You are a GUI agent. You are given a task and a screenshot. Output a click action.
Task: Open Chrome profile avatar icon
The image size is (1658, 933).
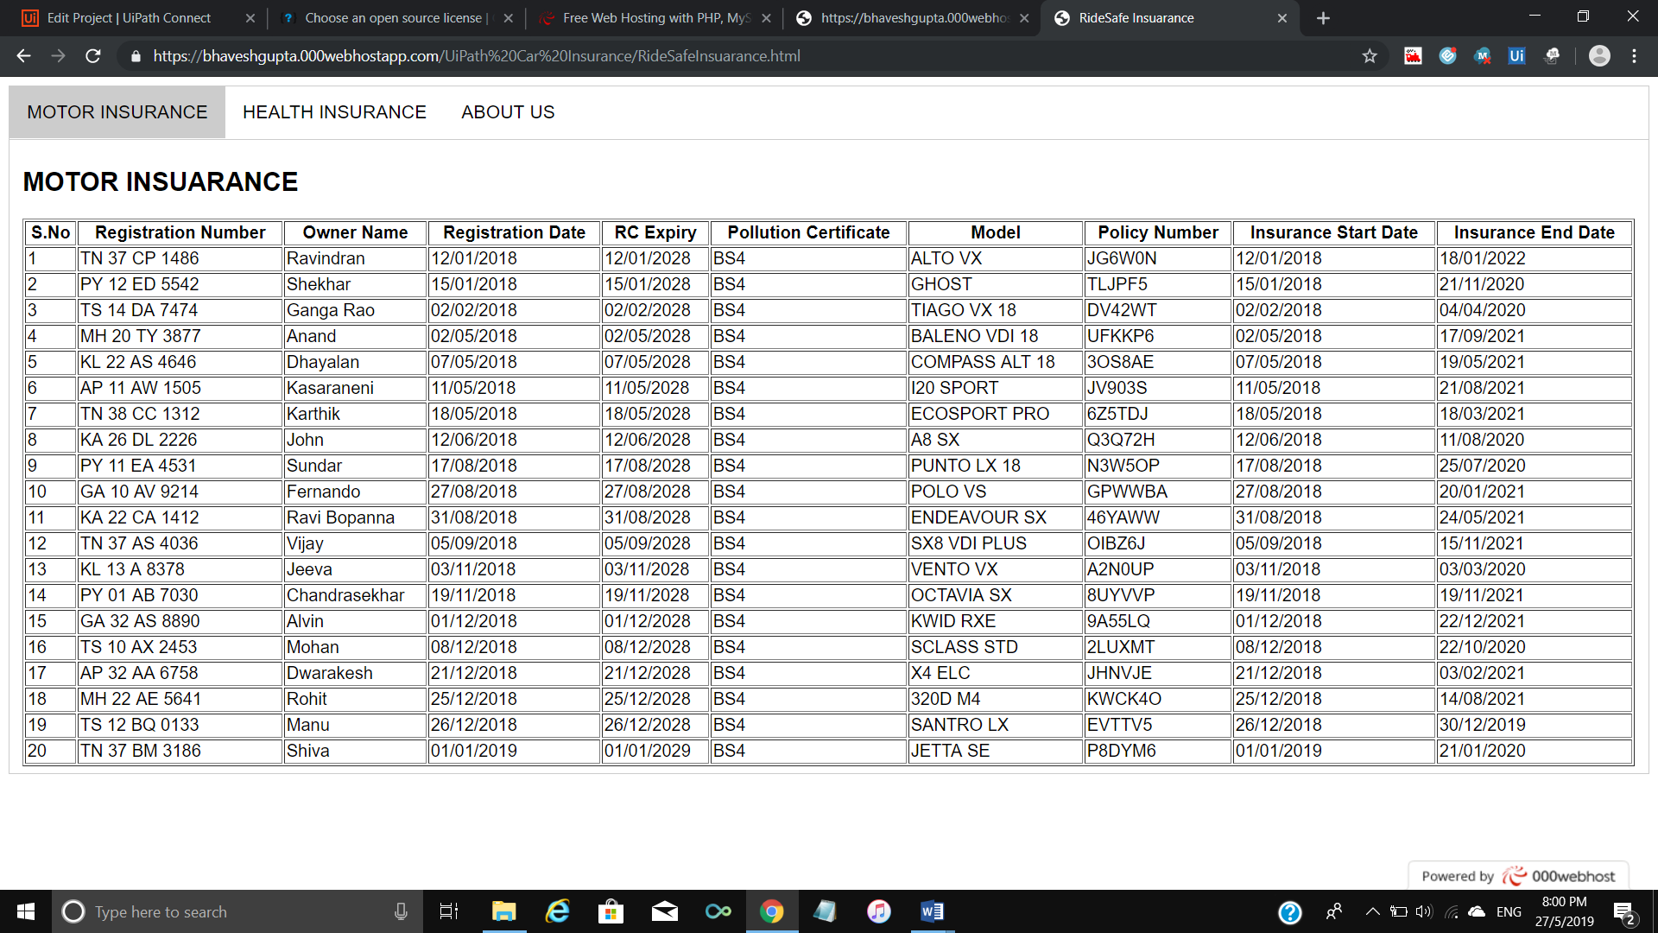[1599, 56]
